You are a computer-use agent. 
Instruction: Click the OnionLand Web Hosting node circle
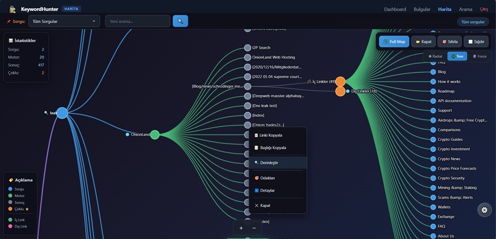pyautogui.click(x=247, y=57)
